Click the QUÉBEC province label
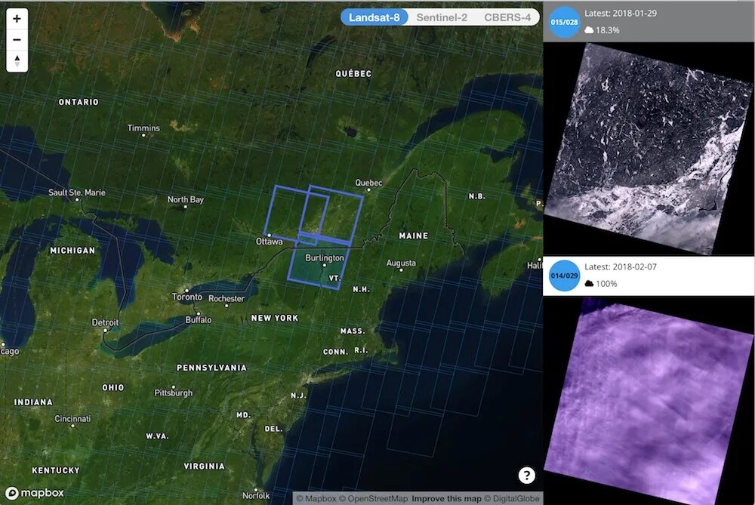Screen dimensions: 755x505 tap(353, 74)
